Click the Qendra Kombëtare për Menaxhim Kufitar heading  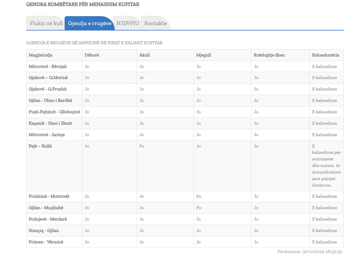pyautogui.click(x=83, y=4)
